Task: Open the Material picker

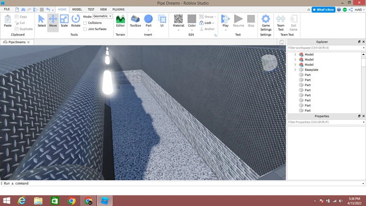Action: point(178,21)
